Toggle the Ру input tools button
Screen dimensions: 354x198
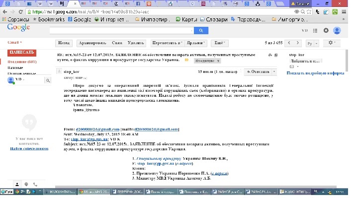coord(310,44)
